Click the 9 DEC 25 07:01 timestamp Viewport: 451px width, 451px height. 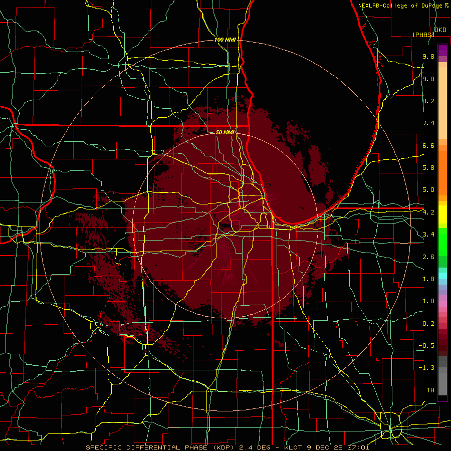tap(339, 447)
